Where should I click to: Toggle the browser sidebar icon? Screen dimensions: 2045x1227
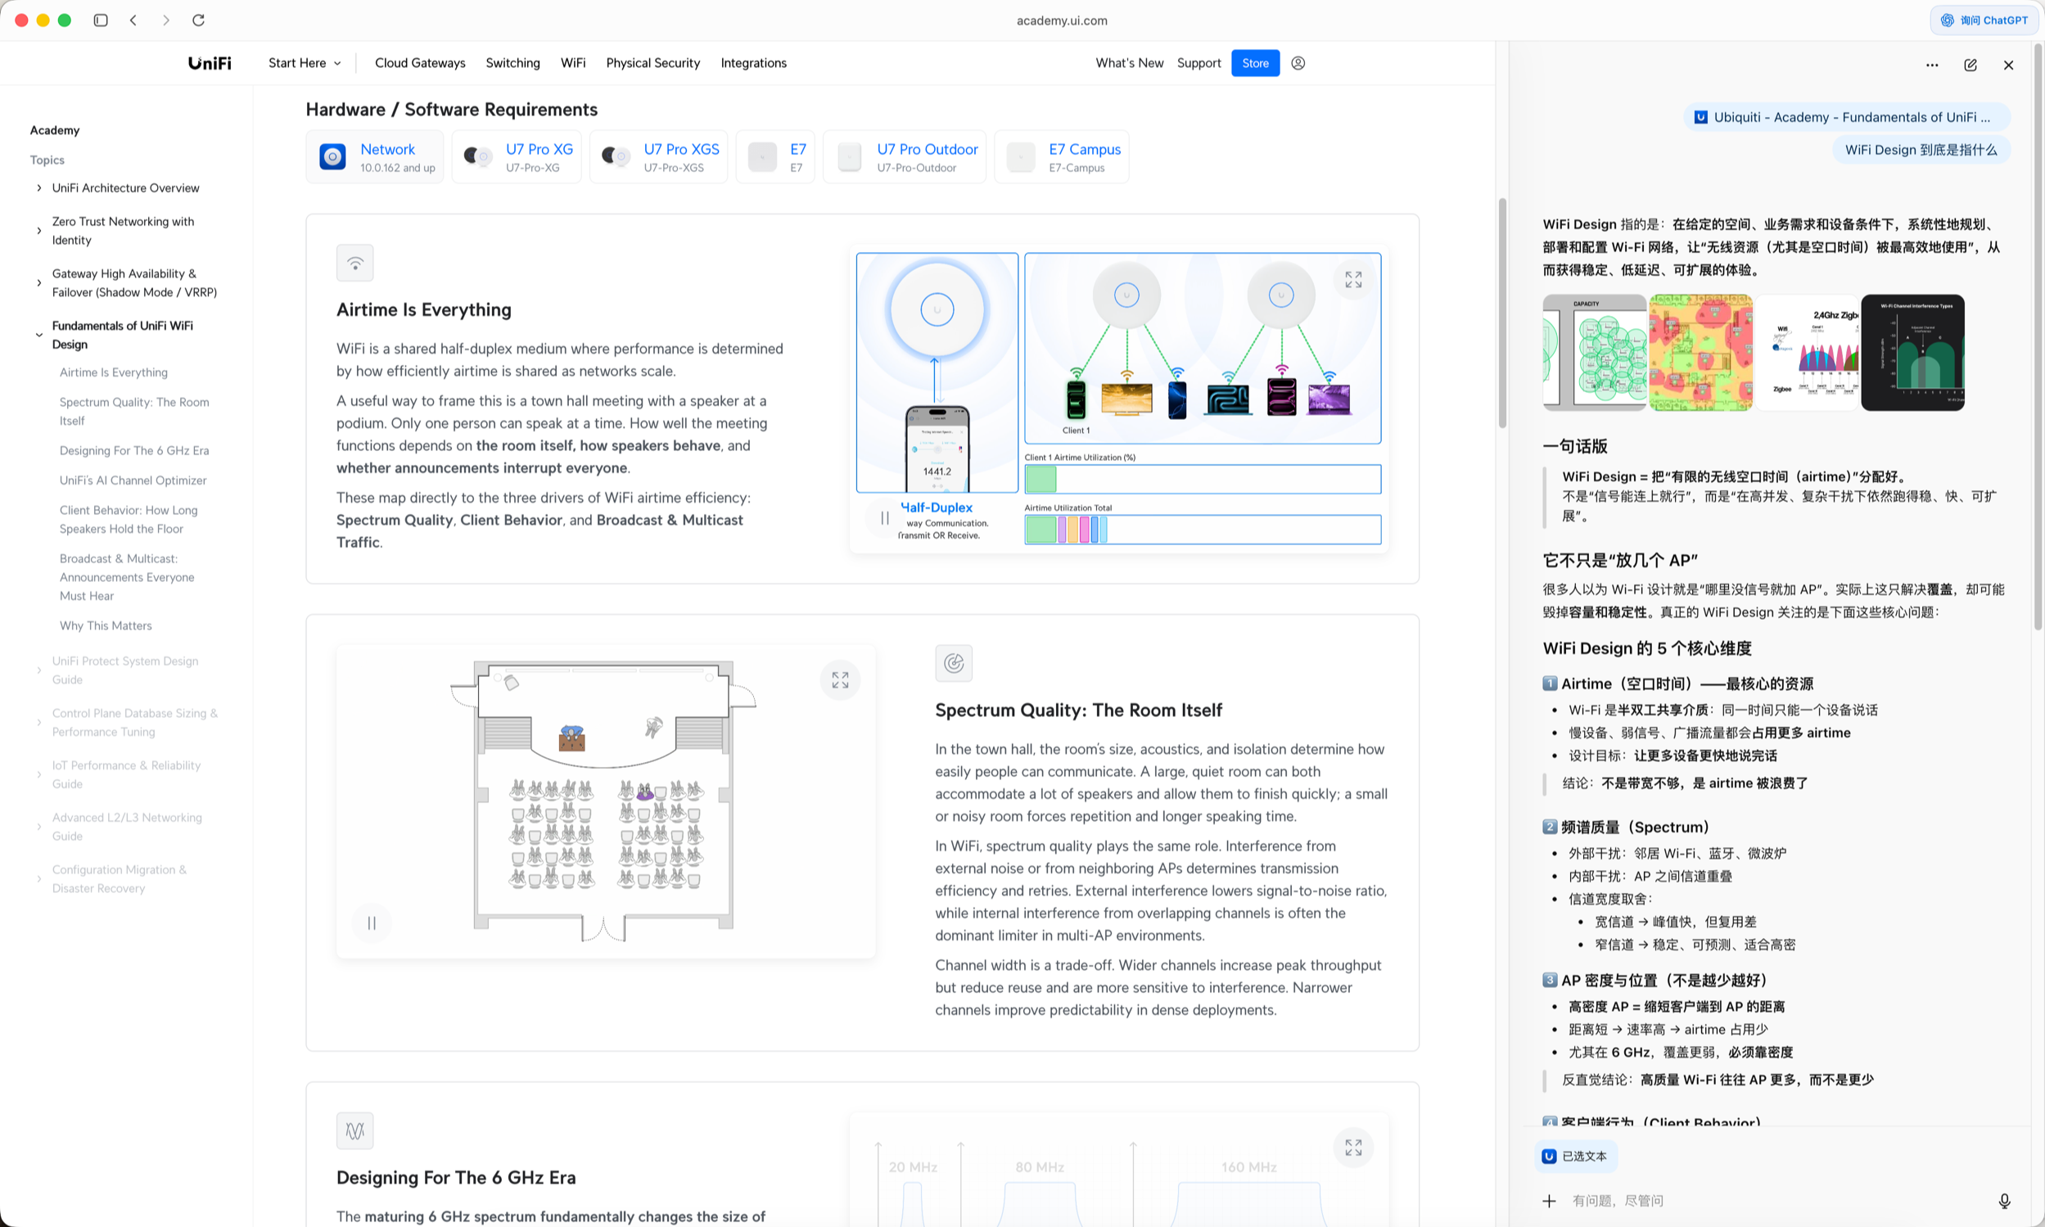101,20
